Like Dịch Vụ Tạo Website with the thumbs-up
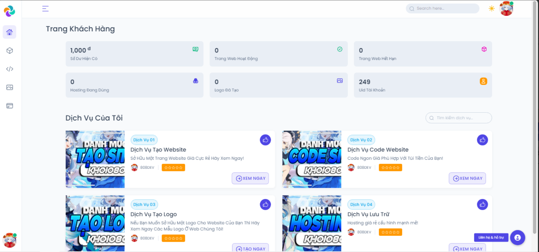Image resolution: width=539 pixels, height=252 pixels. coord(265,140)
